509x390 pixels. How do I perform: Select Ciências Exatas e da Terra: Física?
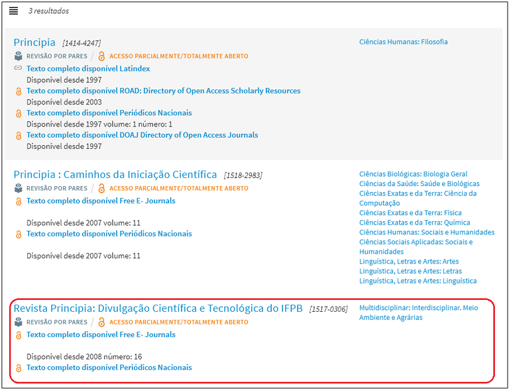point(410,213)
